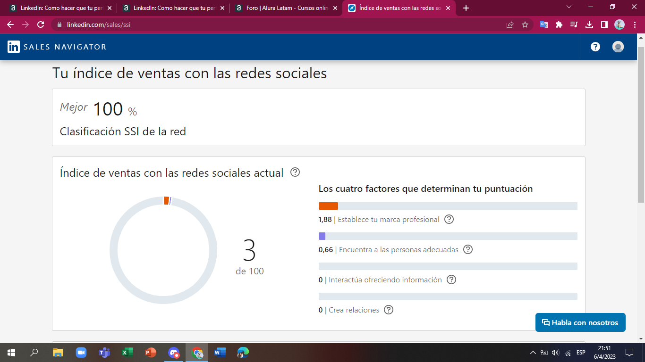Click the Crea relaciones progress bar
645x362 pixels.
tap(448, 296)
